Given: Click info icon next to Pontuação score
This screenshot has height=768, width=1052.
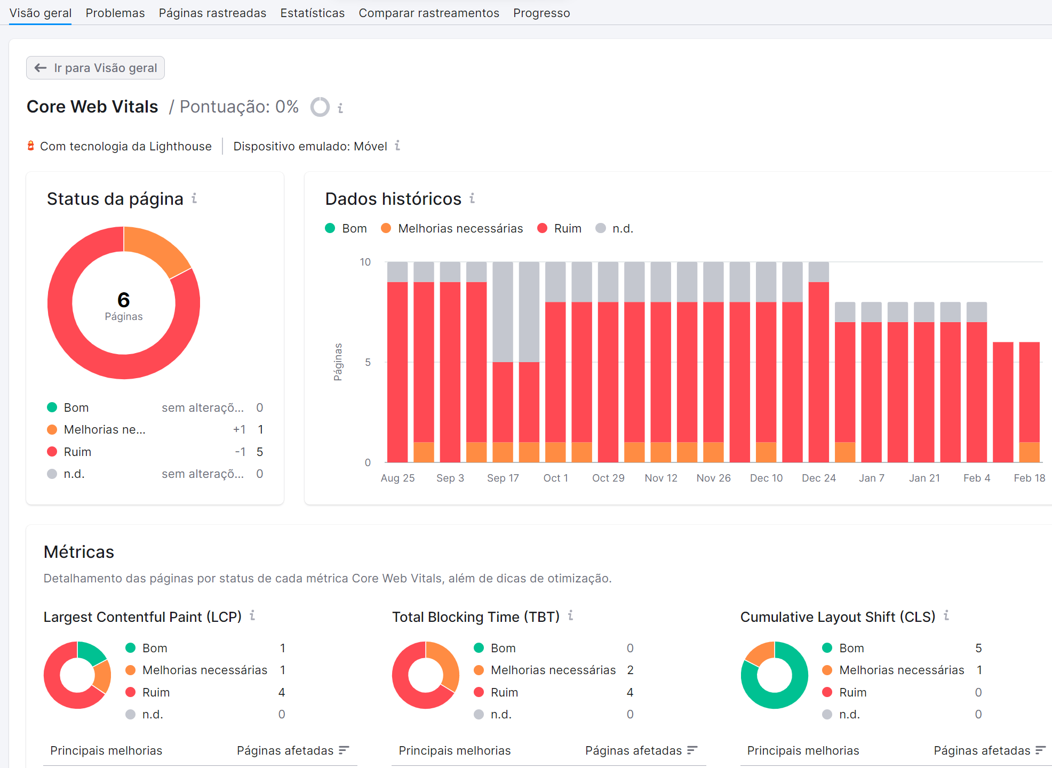Looking at the screenshot, I should pos(340,108).
